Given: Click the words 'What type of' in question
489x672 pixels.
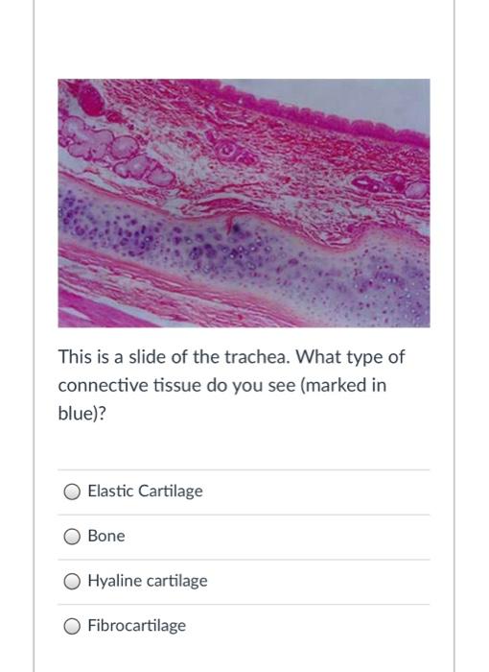Looking at the screenshot, I should (x=350, y=357).
